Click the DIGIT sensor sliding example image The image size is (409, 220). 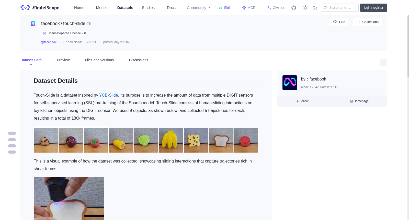[69, 198]
